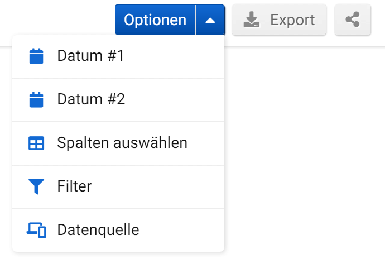385x268 pixels.
Task: Collapse the Optionen dropdown via its caret
Action: coord(210,20)
